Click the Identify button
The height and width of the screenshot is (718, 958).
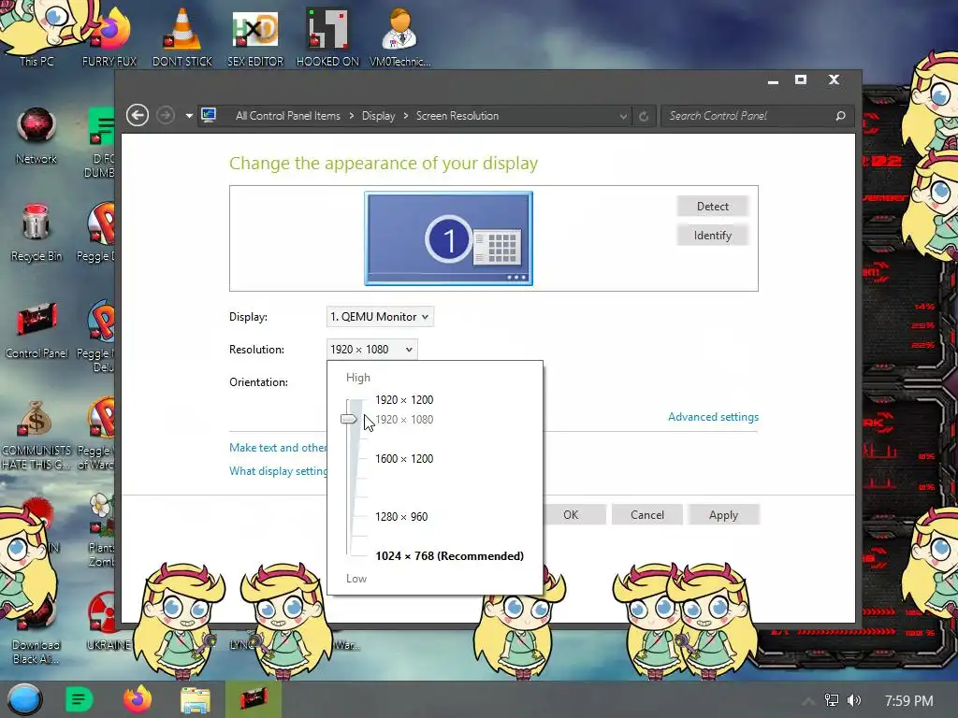pyautogui.click(x=712, y=235)
